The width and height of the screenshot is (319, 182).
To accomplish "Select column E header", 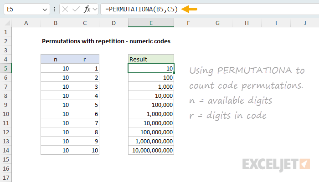I will coord(151,23).
